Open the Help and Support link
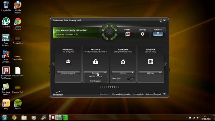The height and width of the screenshot is (121, 215). click(153, 94)
